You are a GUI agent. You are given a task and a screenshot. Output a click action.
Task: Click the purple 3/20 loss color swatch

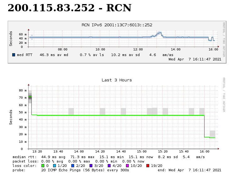click(x=91, y=166)
